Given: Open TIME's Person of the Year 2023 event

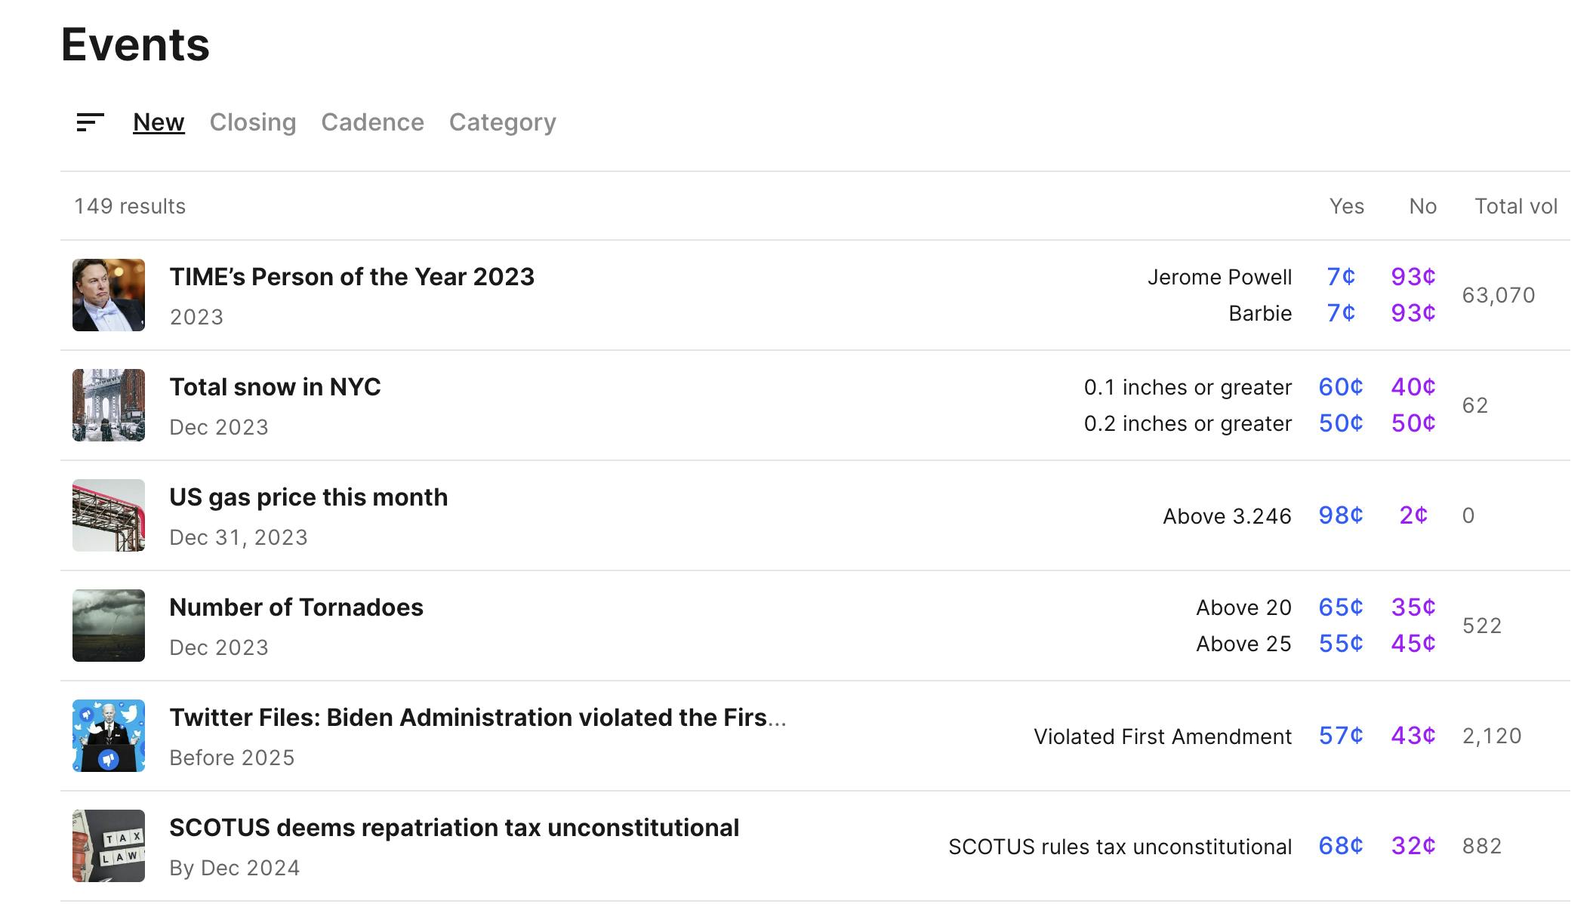Looking at the screenshot, I should [x=352, y=277].
